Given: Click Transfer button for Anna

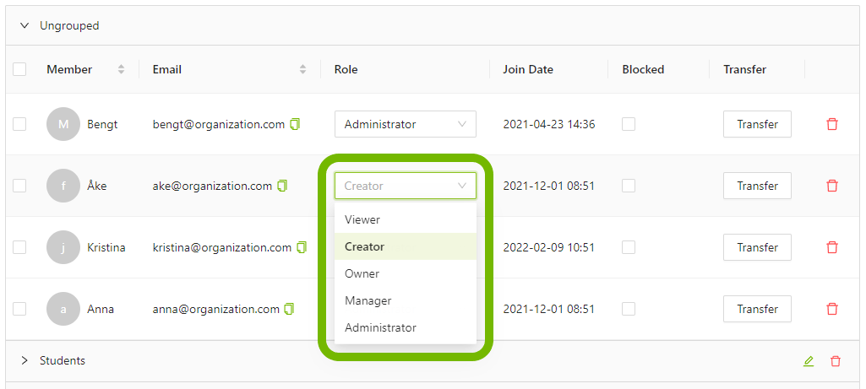Looking at the screenshot, I should [757, 309].
